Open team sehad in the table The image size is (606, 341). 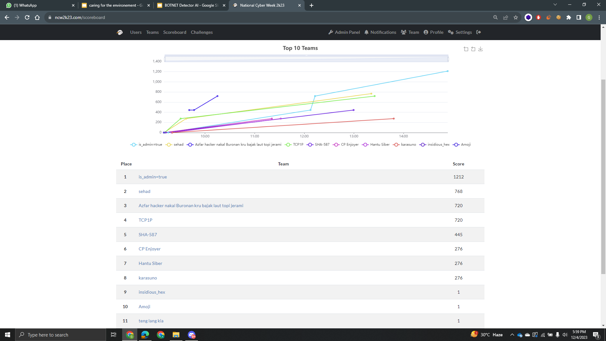click(x=144, y=191)
